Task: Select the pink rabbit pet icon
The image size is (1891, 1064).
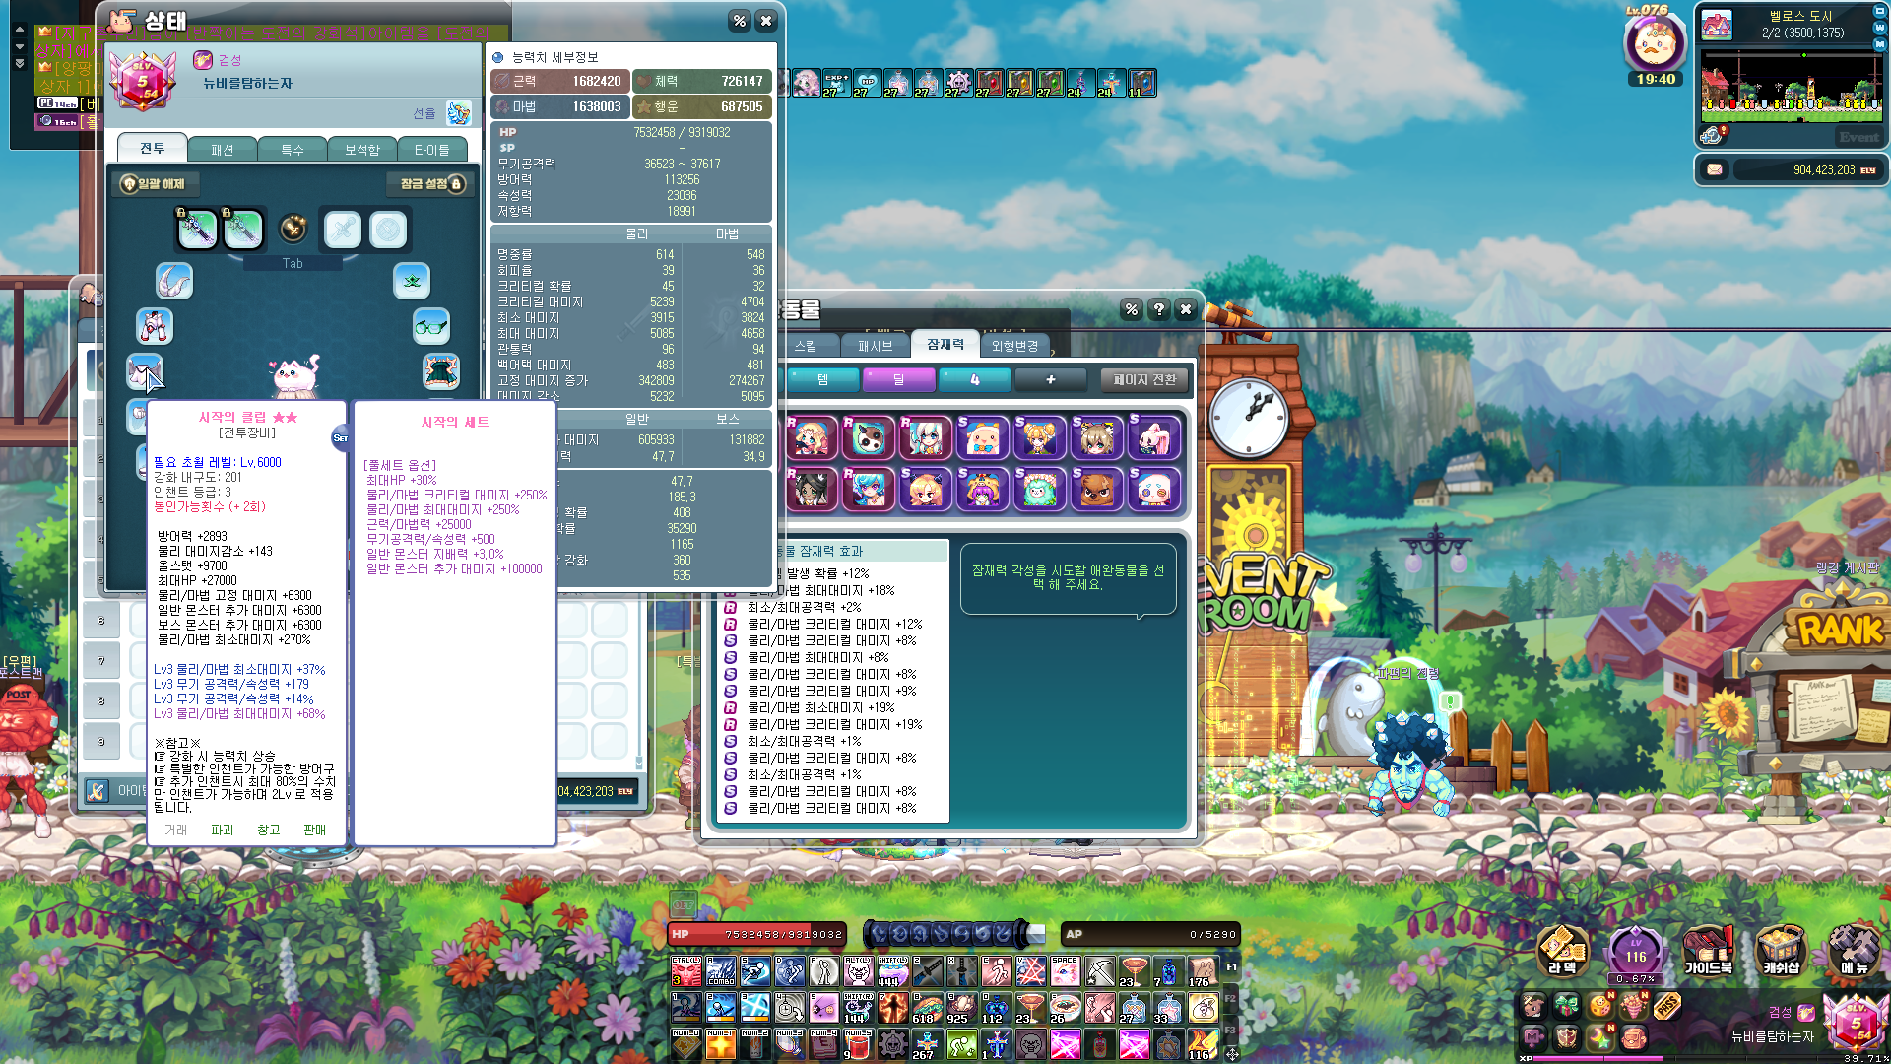Action: pos(1153,437)
